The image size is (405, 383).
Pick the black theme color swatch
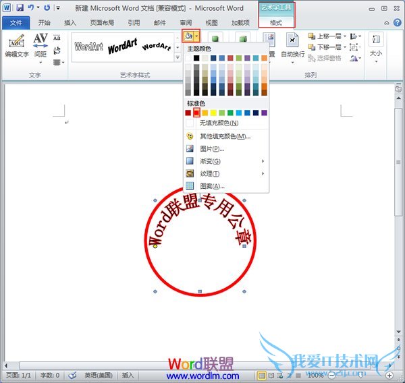click(196, 58)
